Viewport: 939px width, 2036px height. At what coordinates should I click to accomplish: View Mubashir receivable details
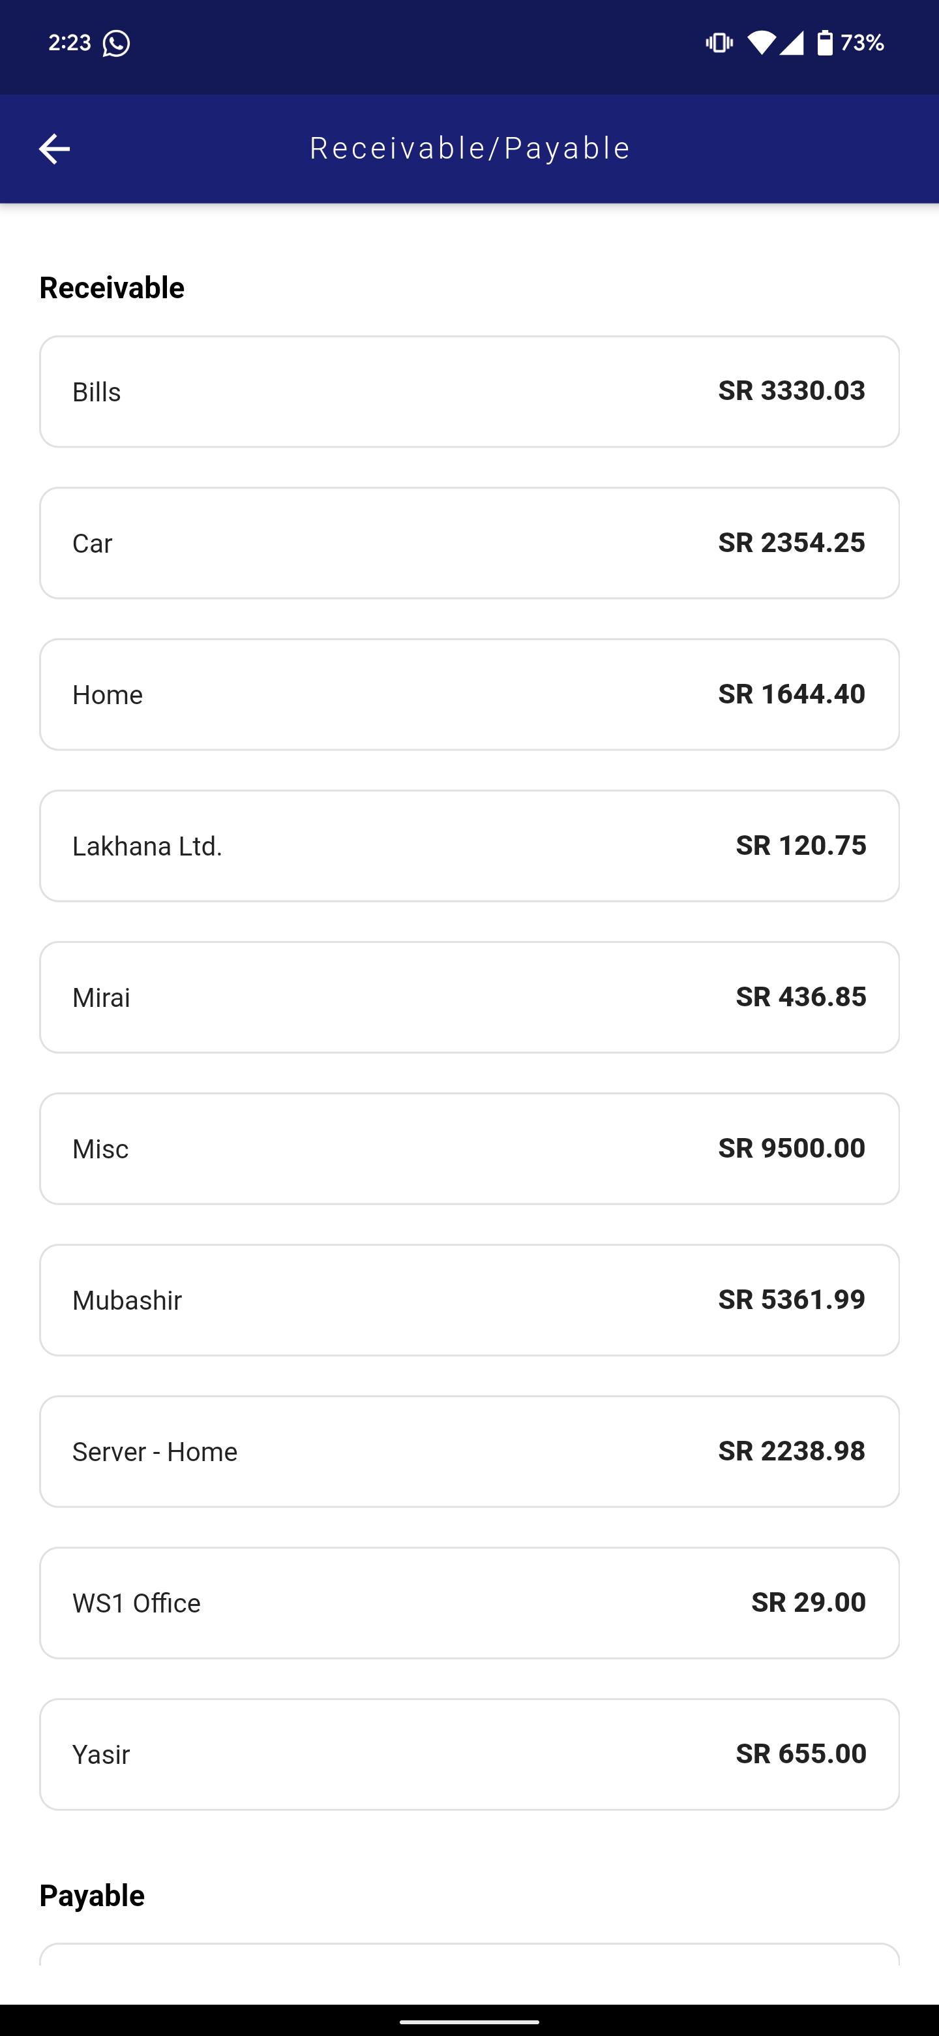[x=469, y=1300]
